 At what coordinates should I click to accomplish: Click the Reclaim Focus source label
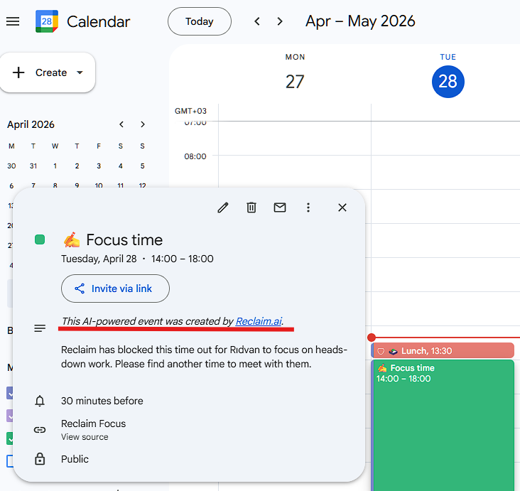click(x=94, y=423)
